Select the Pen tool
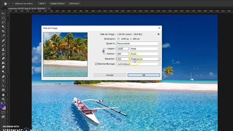 pos(3,76)
